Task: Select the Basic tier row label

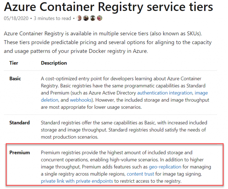Action: 15,79
